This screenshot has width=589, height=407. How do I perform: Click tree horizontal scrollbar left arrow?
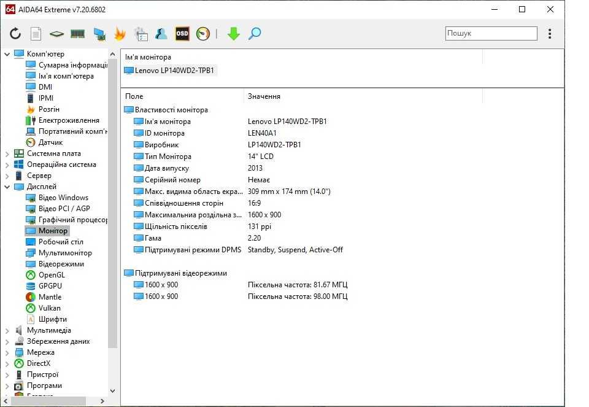tap(6, 401)
